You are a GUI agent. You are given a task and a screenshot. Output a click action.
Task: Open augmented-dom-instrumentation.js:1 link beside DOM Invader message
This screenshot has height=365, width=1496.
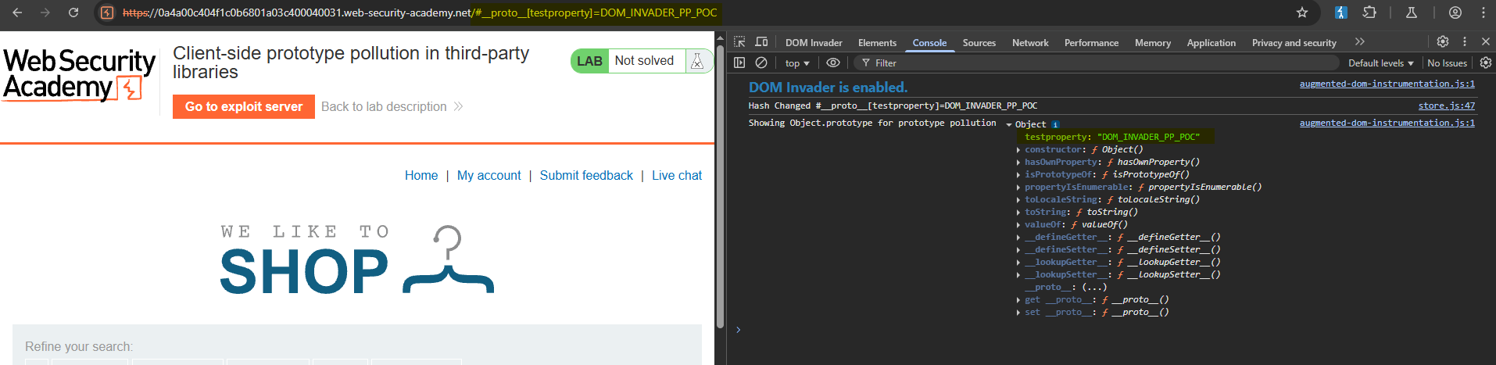click(1387, 84)
